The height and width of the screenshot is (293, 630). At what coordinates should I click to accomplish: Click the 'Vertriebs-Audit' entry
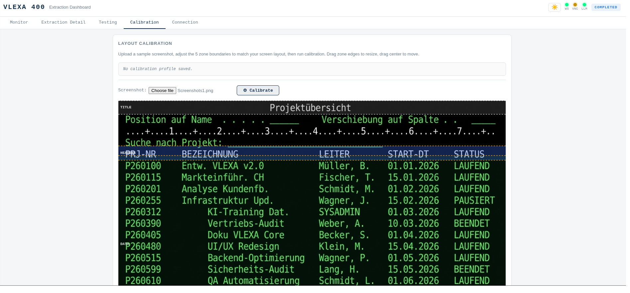246,223
